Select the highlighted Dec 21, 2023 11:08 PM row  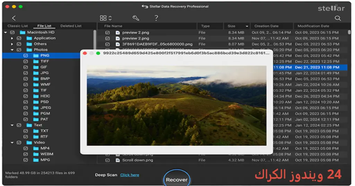coord(310,67)
